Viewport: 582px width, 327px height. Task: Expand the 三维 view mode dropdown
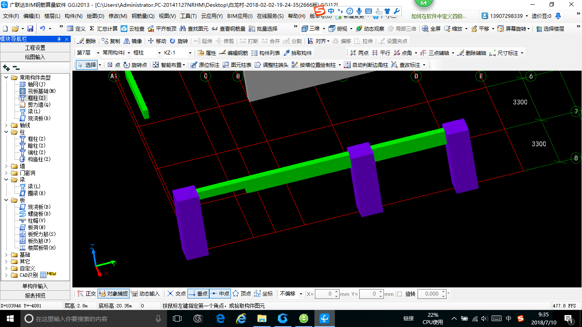click(x=324, y=29)
